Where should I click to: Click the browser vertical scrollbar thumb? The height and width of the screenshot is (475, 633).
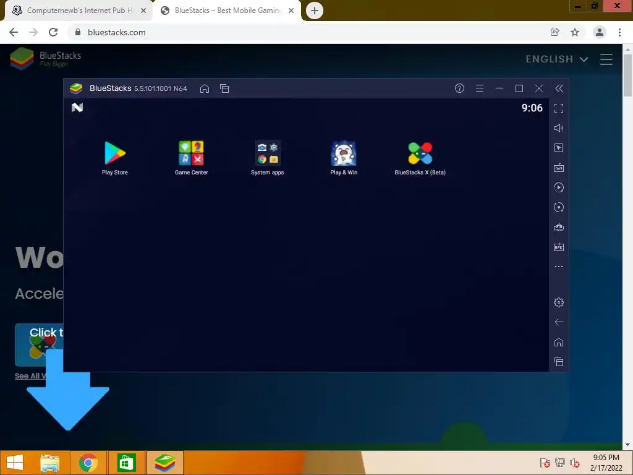click(x=627, y=75)
